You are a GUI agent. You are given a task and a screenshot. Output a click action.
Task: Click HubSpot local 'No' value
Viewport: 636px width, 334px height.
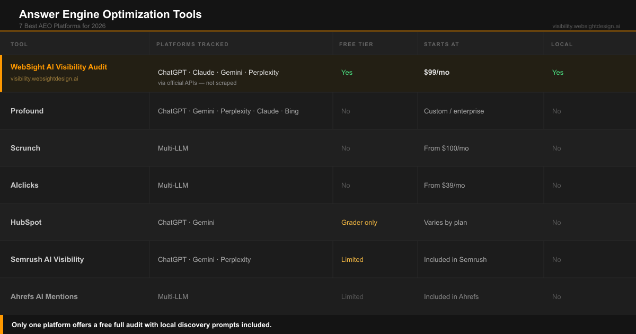[556, 222]
